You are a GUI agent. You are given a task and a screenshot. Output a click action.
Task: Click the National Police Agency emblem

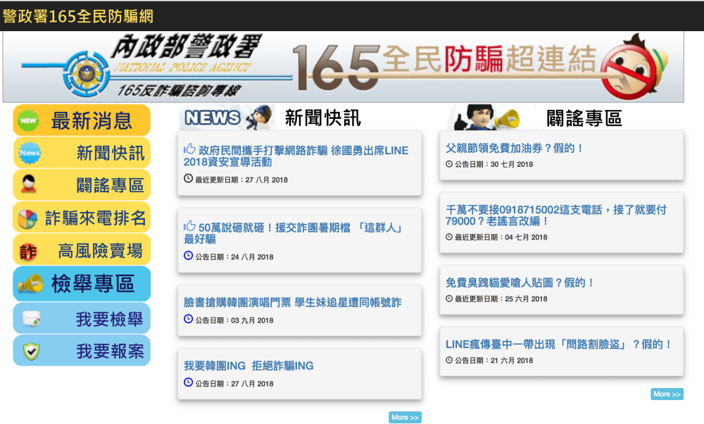(x=86, y=74)
